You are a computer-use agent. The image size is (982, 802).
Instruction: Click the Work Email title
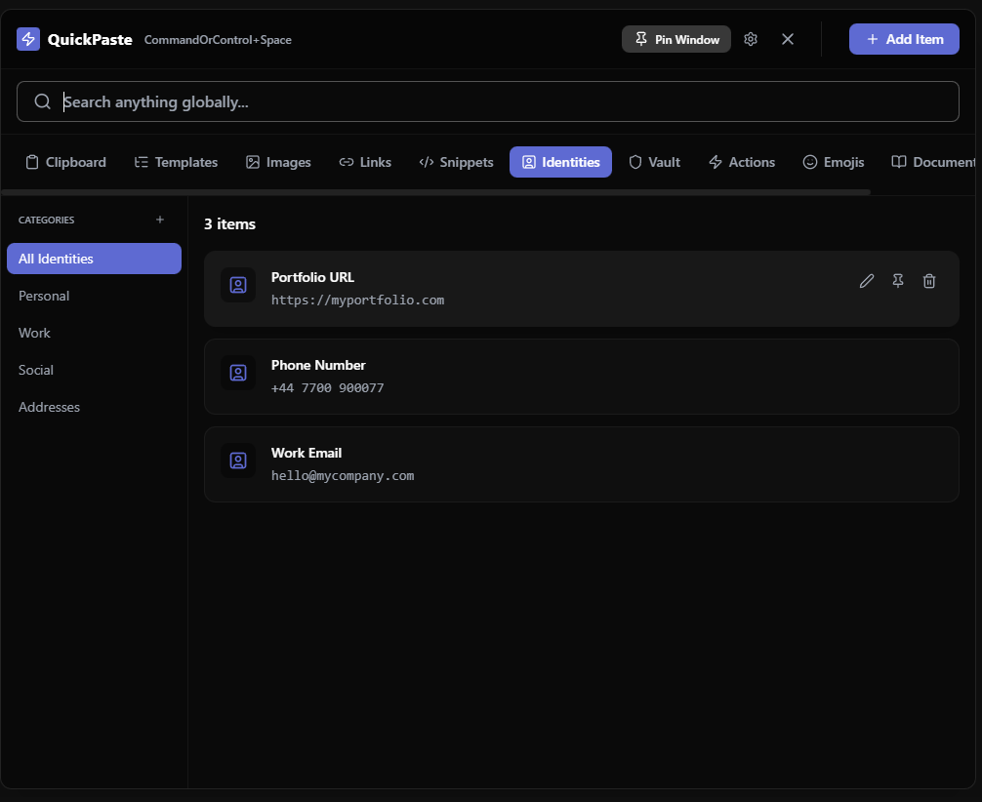(x=307, y=453)
